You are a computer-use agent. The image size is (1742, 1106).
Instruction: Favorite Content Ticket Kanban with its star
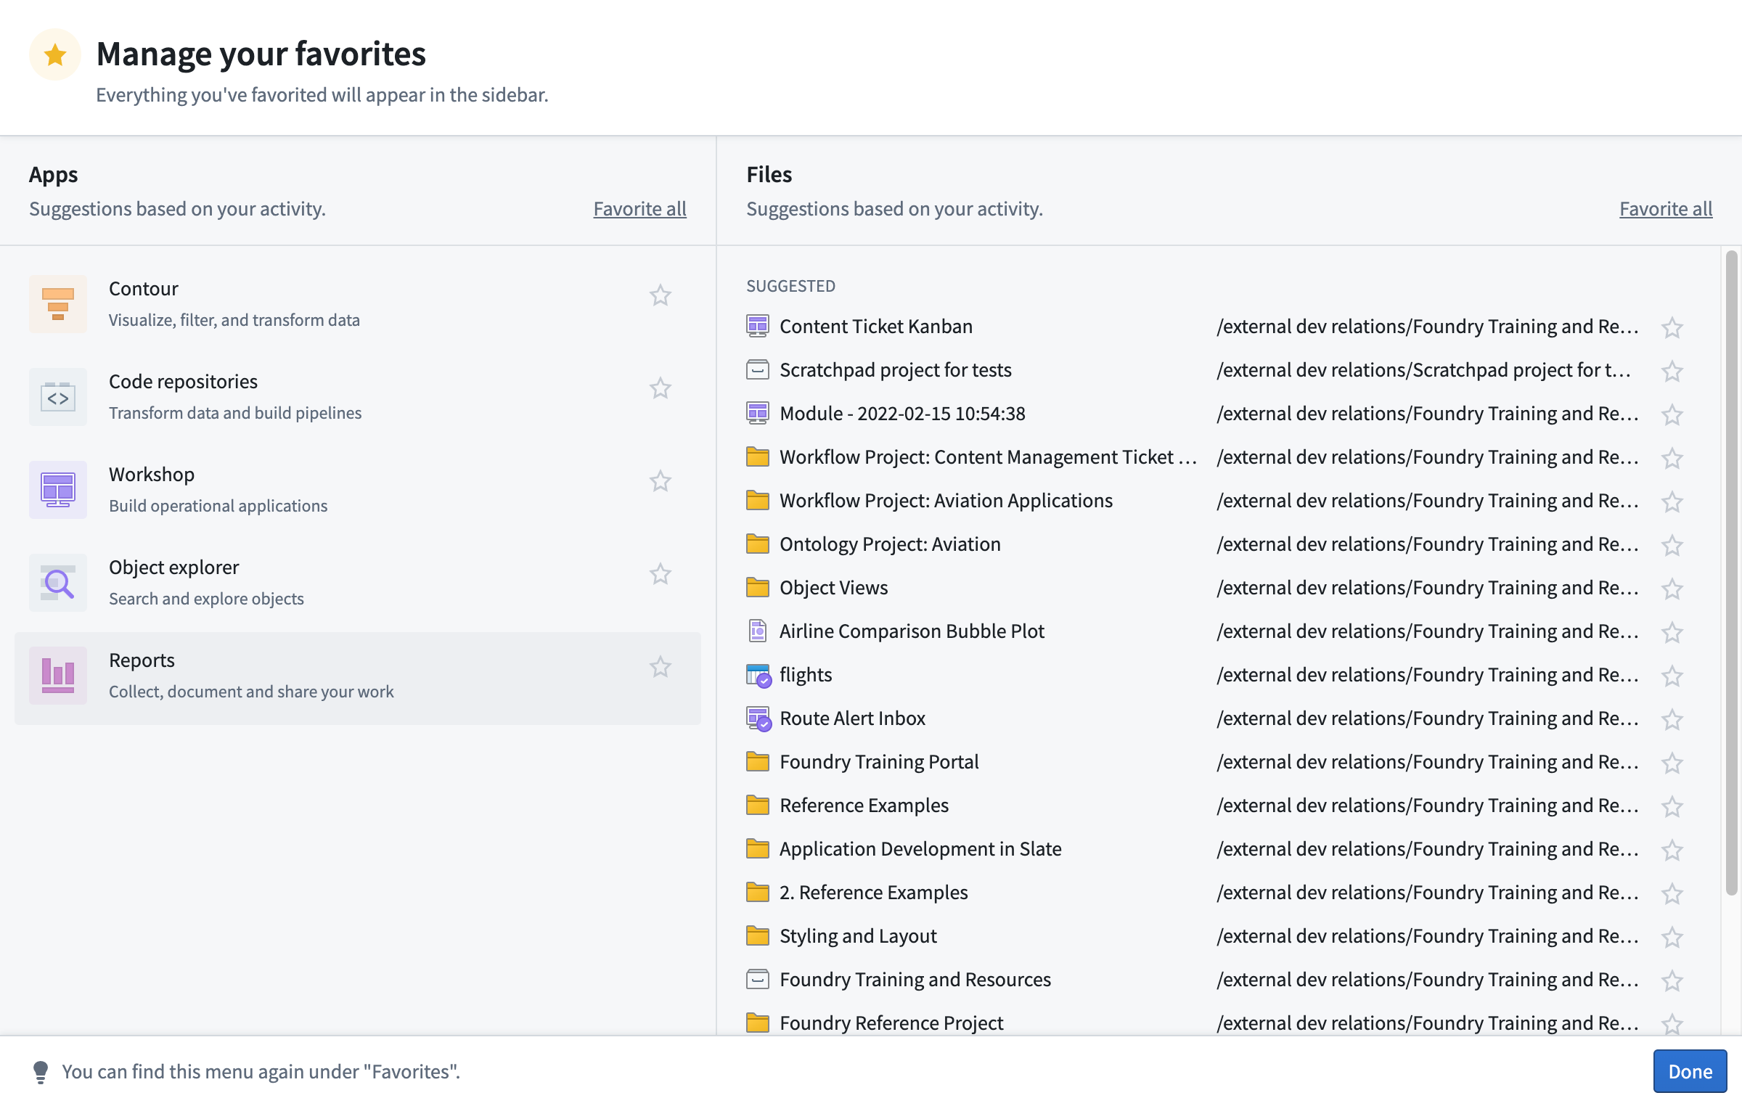[x=1672, y=327]
